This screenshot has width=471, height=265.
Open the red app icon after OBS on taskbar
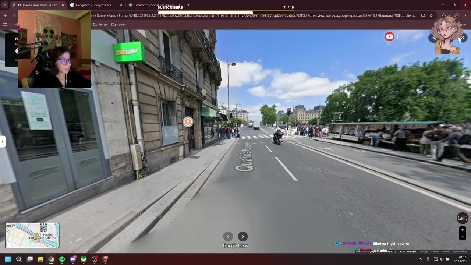click(x=105, y=259)
